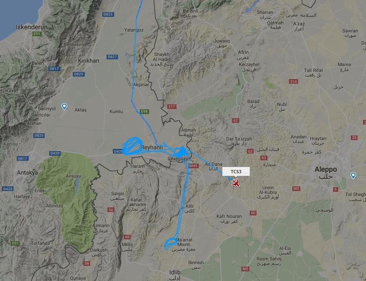Image resolution: width=366 pixels, height=281 pixels.
Task: Click the Kırıkhan town label
Action: 88,61
